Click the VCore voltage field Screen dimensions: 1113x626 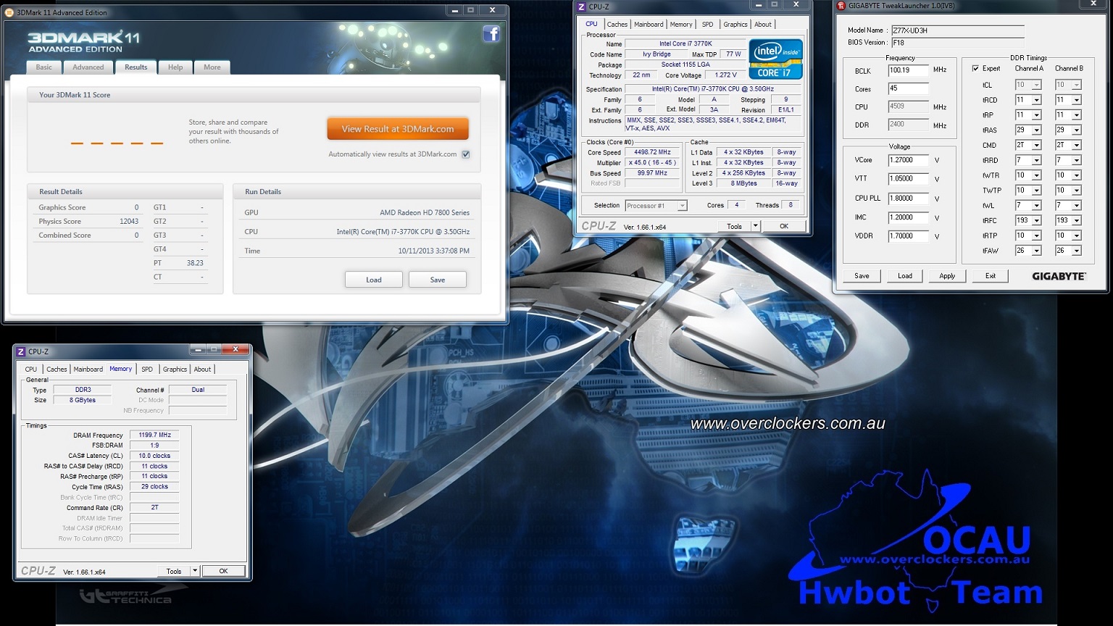[908, 160]
